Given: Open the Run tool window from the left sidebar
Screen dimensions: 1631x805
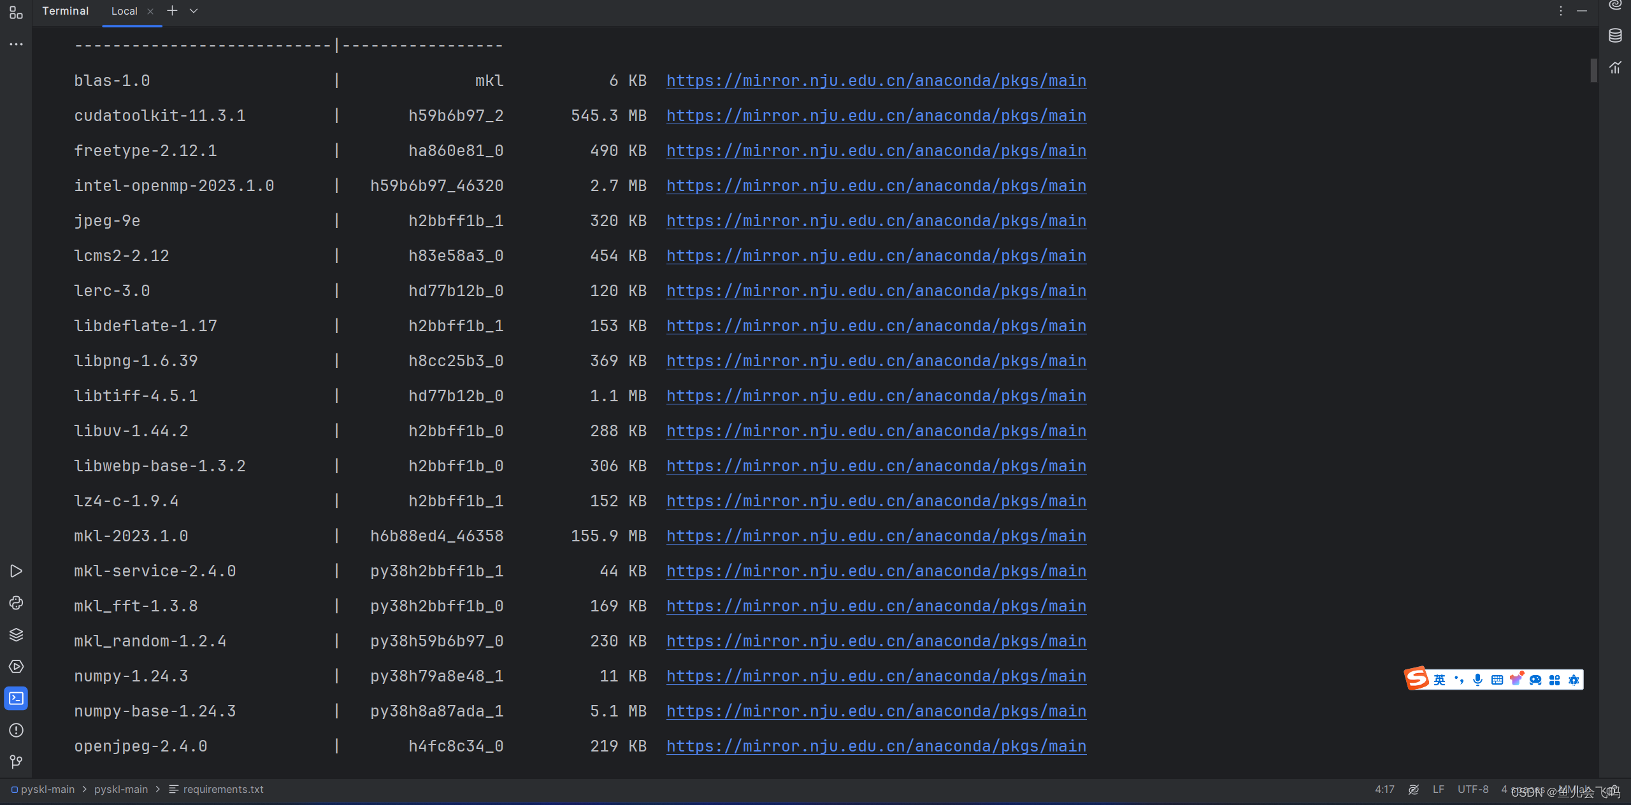Looking at the screenshot, I should click(16, 571).
